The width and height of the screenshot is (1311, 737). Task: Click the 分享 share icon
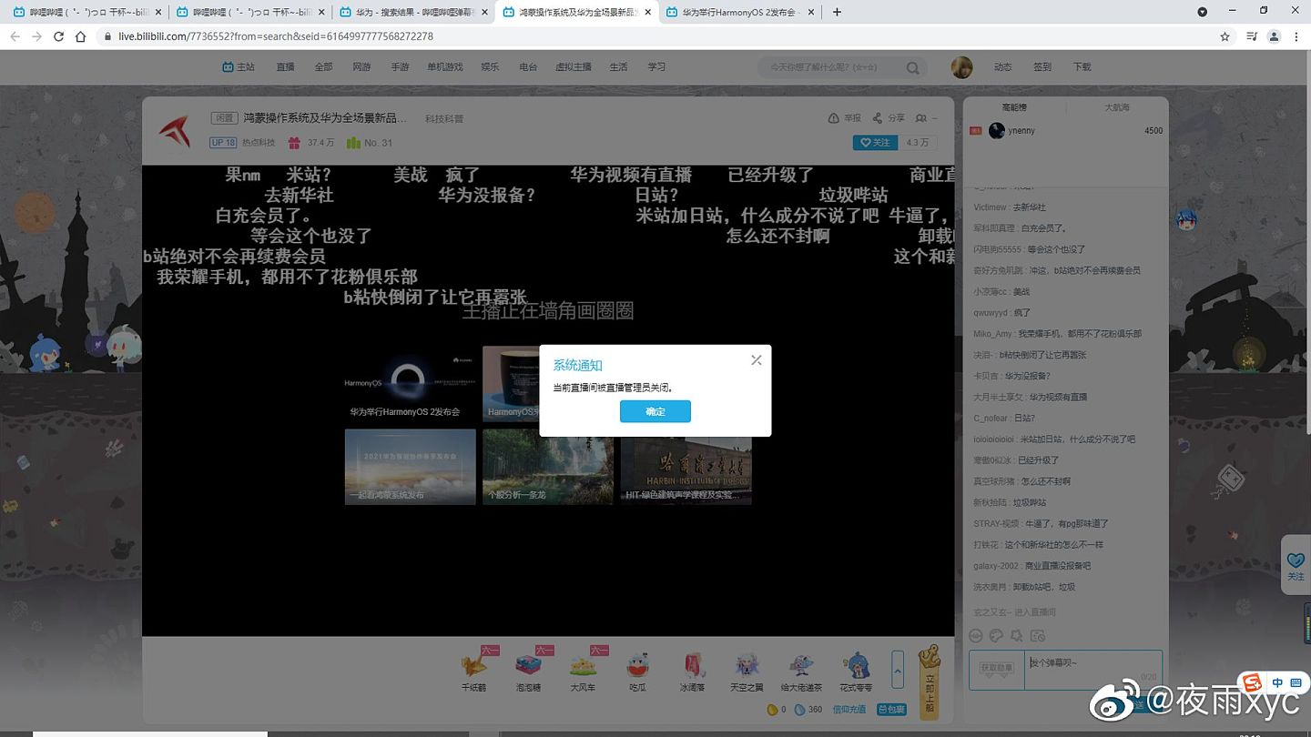point(877,118)
